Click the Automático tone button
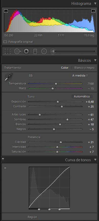Screen dimensions: 99x221 pos(82,97)
